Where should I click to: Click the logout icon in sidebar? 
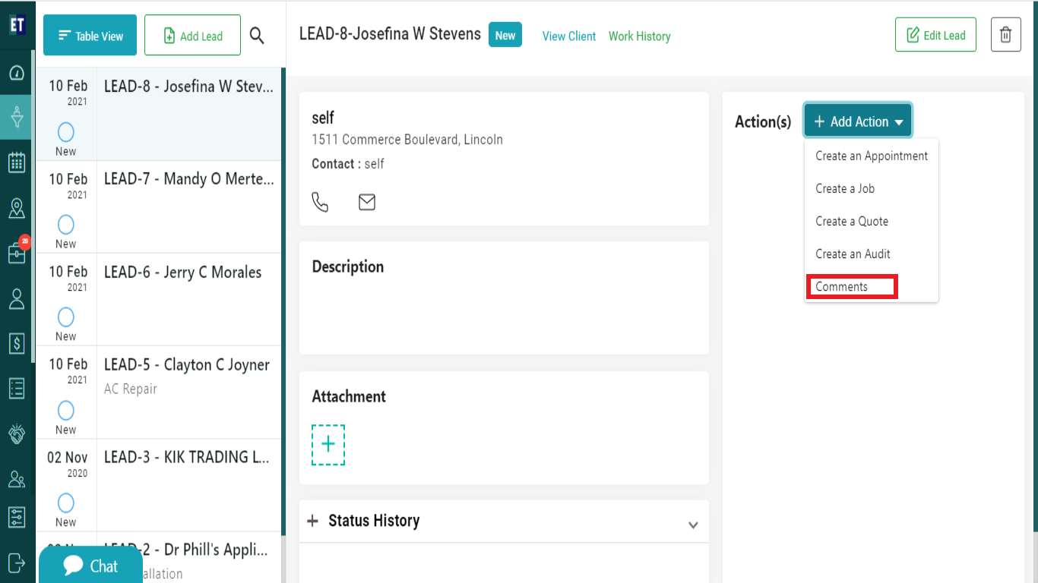[16, 563]
